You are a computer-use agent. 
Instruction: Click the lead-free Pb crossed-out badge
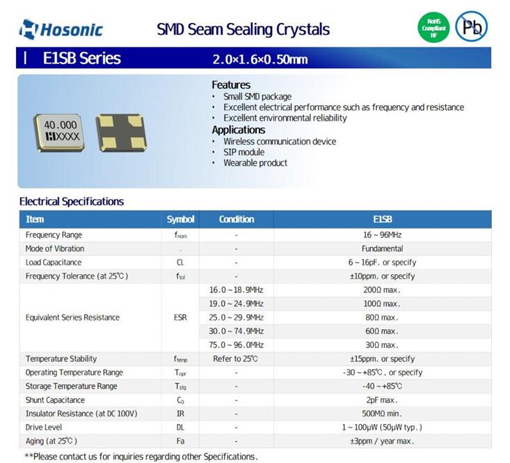(471, 26)
